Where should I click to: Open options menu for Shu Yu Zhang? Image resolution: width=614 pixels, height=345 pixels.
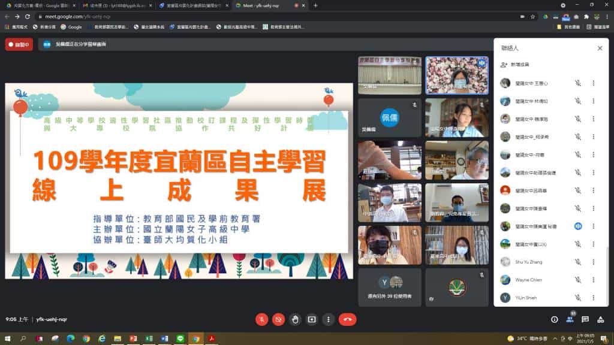(x=594, y=262)
